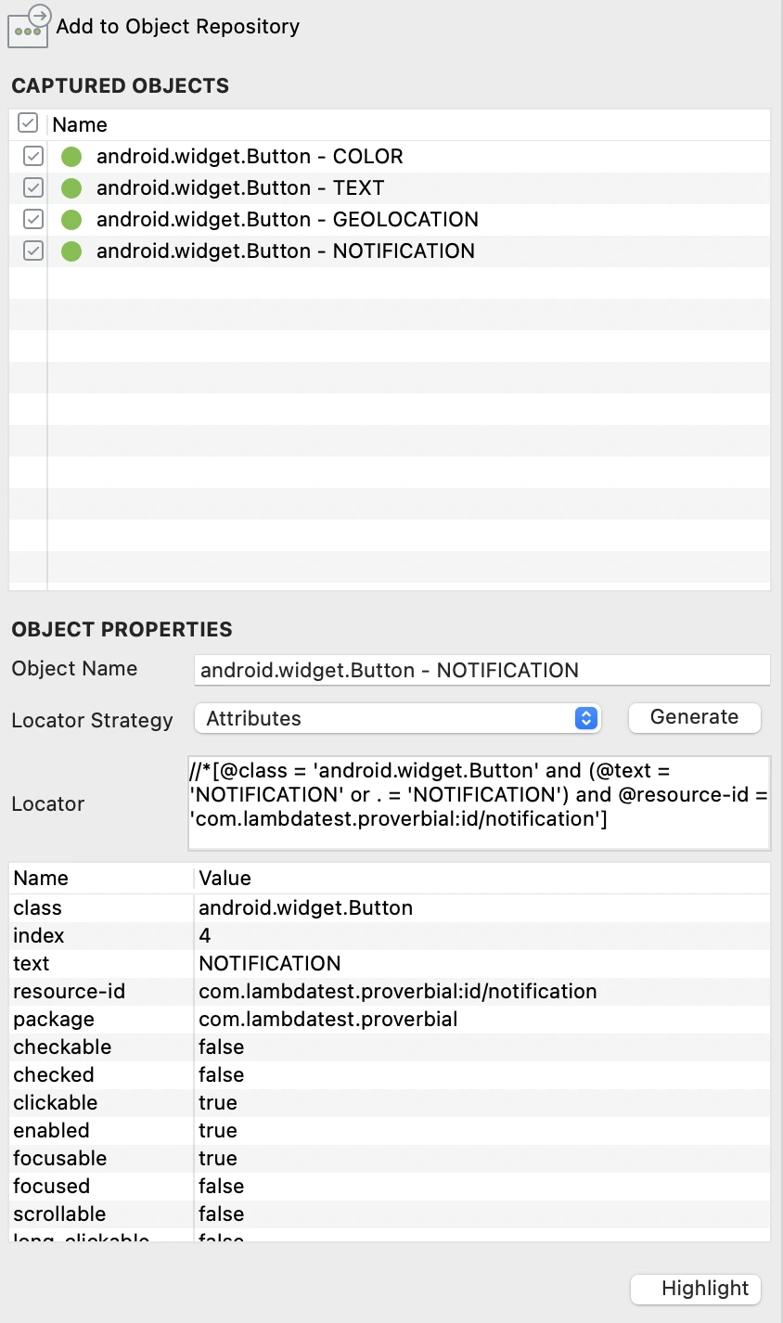Viewport: 783px width, 1323px height.
Task: Click green status dot beside NOTIFICATION button
Action: pyautogui.click(x=71, y=251)
